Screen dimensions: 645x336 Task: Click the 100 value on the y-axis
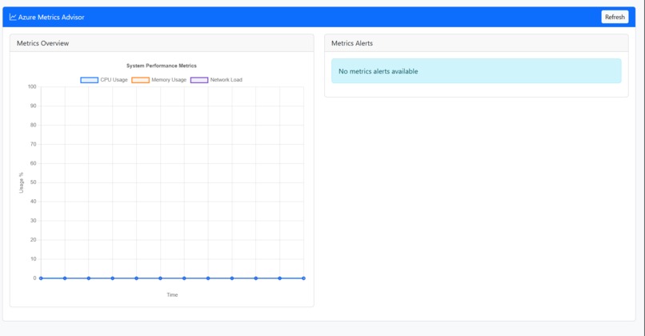(32, 86)
